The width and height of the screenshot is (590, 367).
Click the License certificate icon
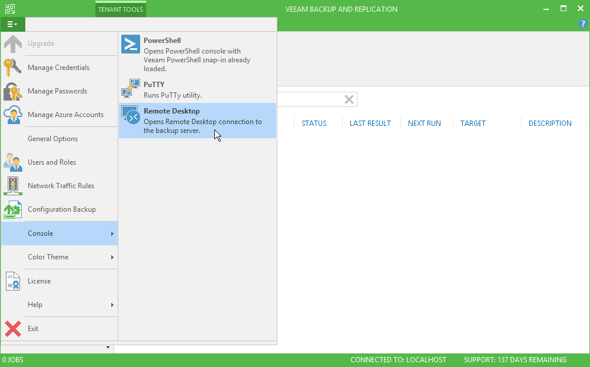click(x=13, y=281)
